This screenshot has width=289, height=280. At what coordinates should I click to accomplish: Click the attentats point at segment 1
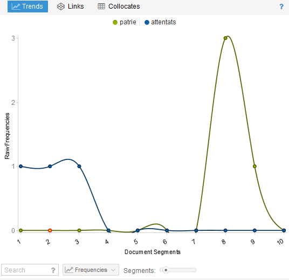20,166
